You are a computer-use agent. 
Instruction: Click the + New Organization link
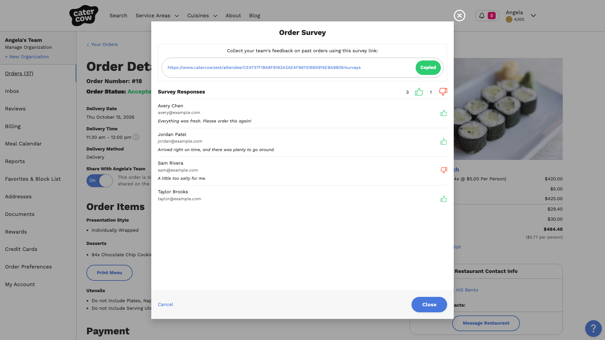(x=27, y=57)
